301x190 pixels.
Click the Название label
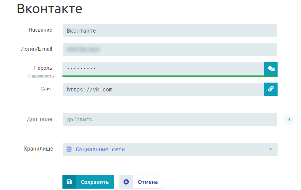[x=40, y=30]
